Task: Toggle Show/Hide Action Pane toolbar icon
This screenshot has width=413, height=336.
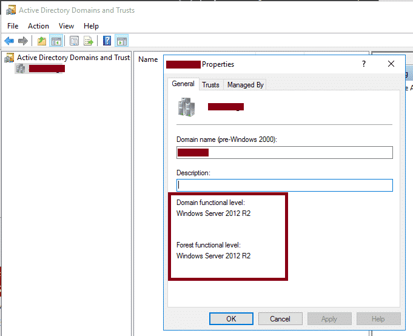Action: point(122,41)
